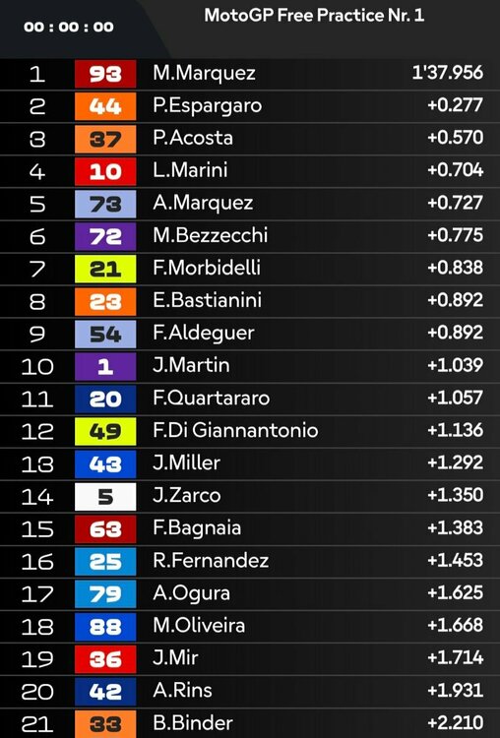Open the J.Mir rider entry

point(250,659)
